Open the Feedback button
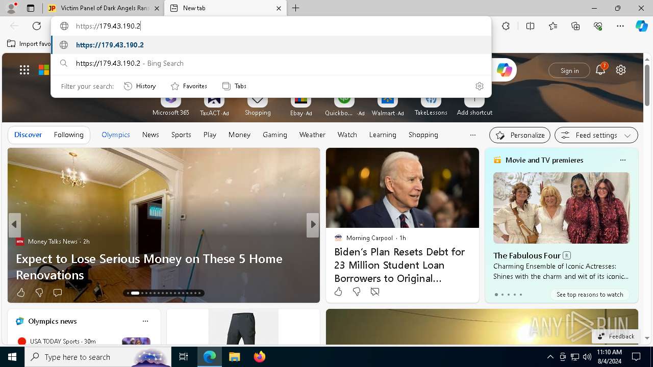This screenshot has width=653, height=367. point(616,336)
